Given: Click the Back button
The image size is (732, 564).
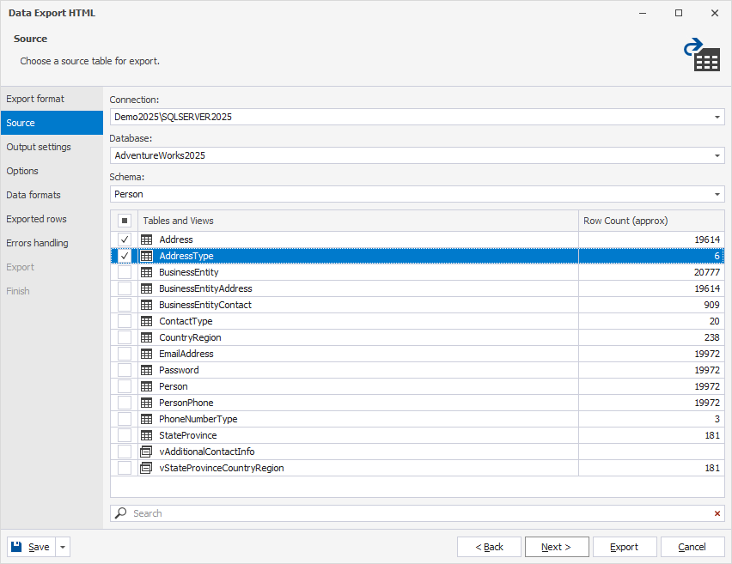Looking at the screenshot, I should [x=489, y=547].
